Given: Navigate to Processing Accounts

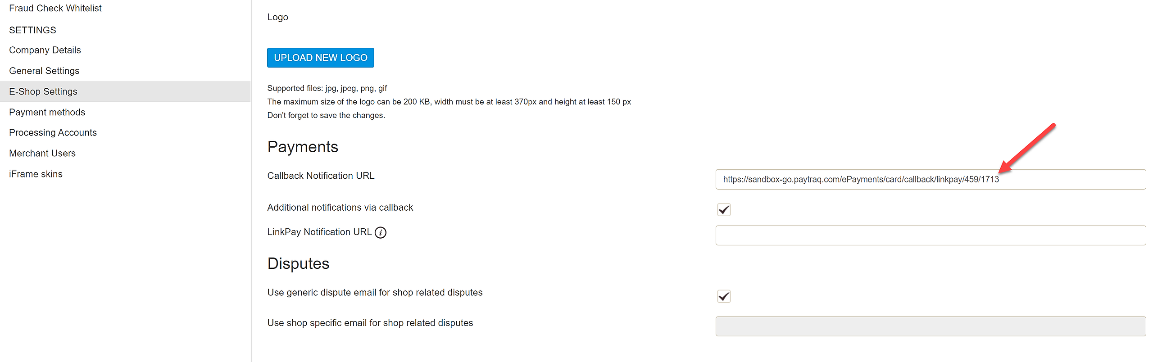Looking at the screenshot, I should [53, 132].
